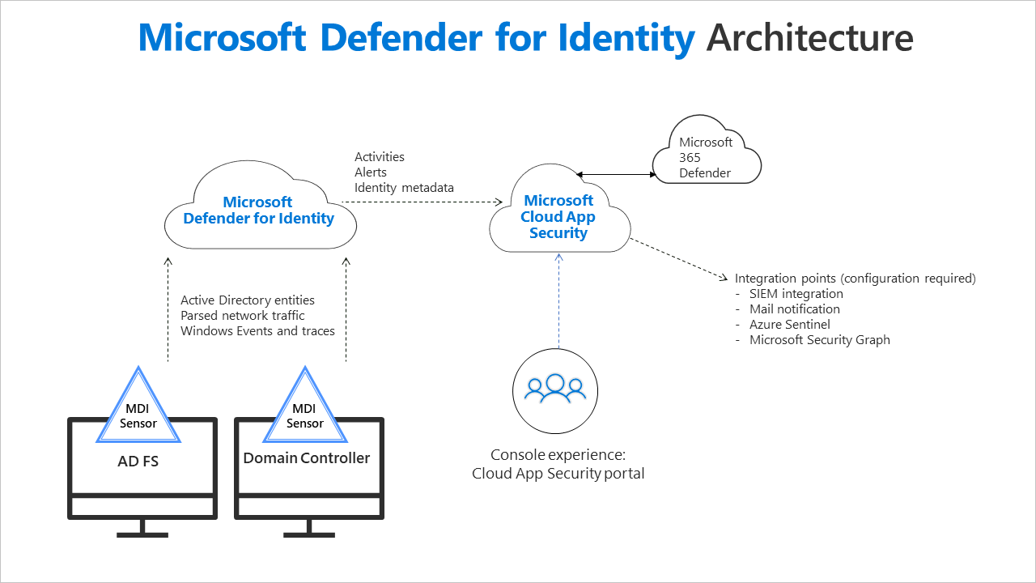
Task: Open the Cloud App Security portal text
Action: 558,473
